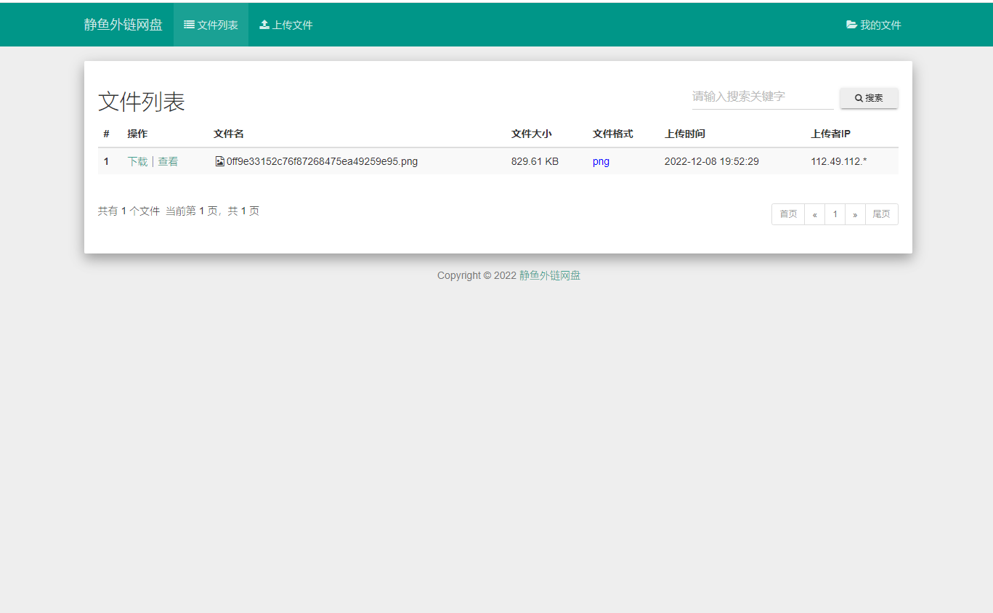The image size is (993, 613).
Task: Open the 静鱼外链网盘 footer link
Action: 549,275
